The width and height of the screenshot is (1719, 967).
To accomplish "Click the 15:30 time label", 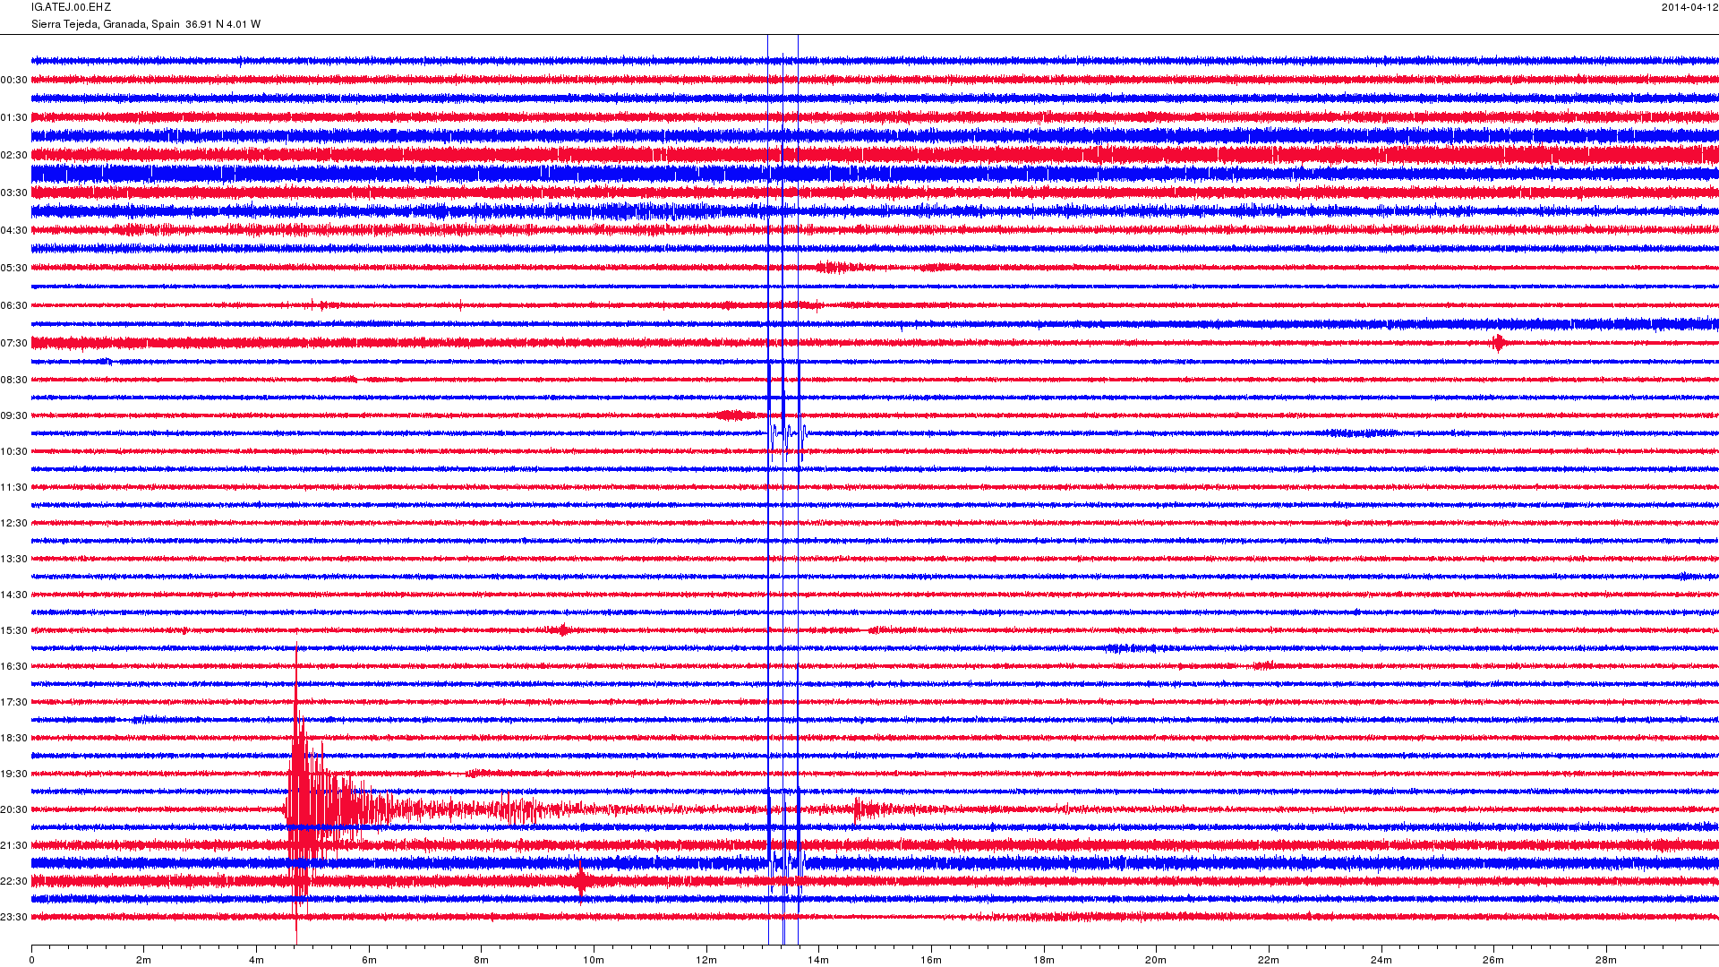I will coord(13,630).
